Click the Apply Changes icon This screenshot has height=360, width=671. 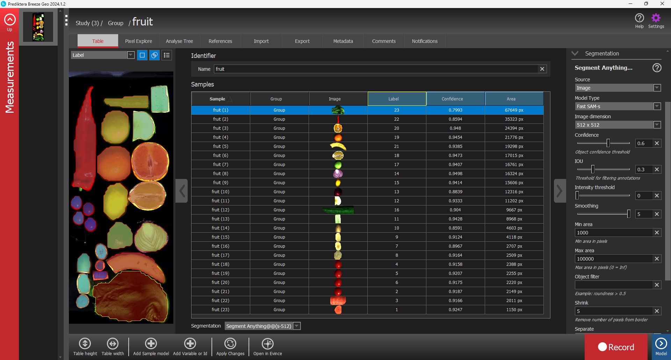[x=230, y=344]
